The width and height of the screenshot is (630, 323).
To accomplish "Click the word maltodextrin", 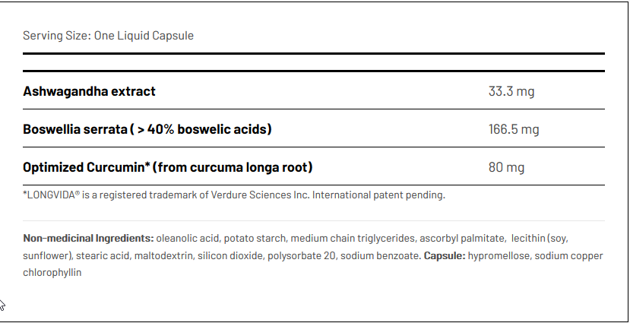I will pyautogui.click(x=163, y=255).
